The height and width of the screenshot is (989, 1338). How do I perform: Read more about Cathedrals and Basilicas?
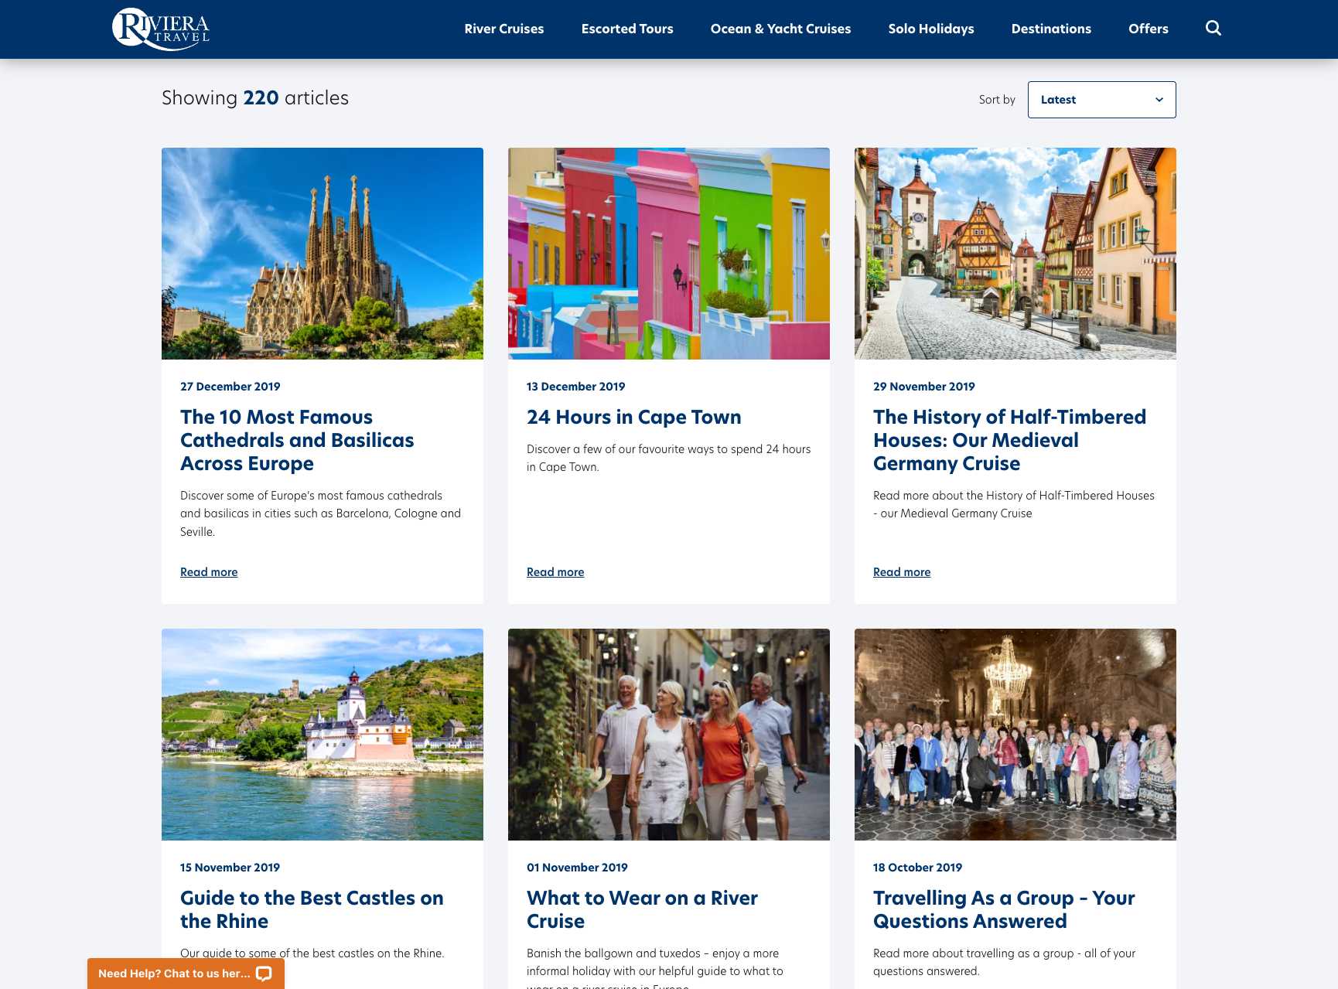click(209, 572)
